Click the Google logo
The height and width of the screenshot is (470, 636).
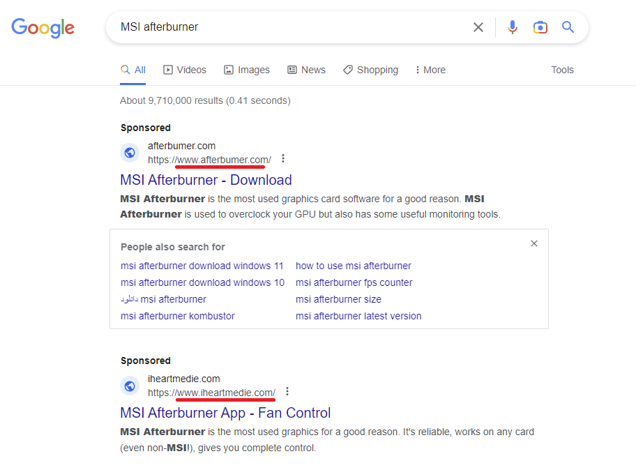pos(43,28)
